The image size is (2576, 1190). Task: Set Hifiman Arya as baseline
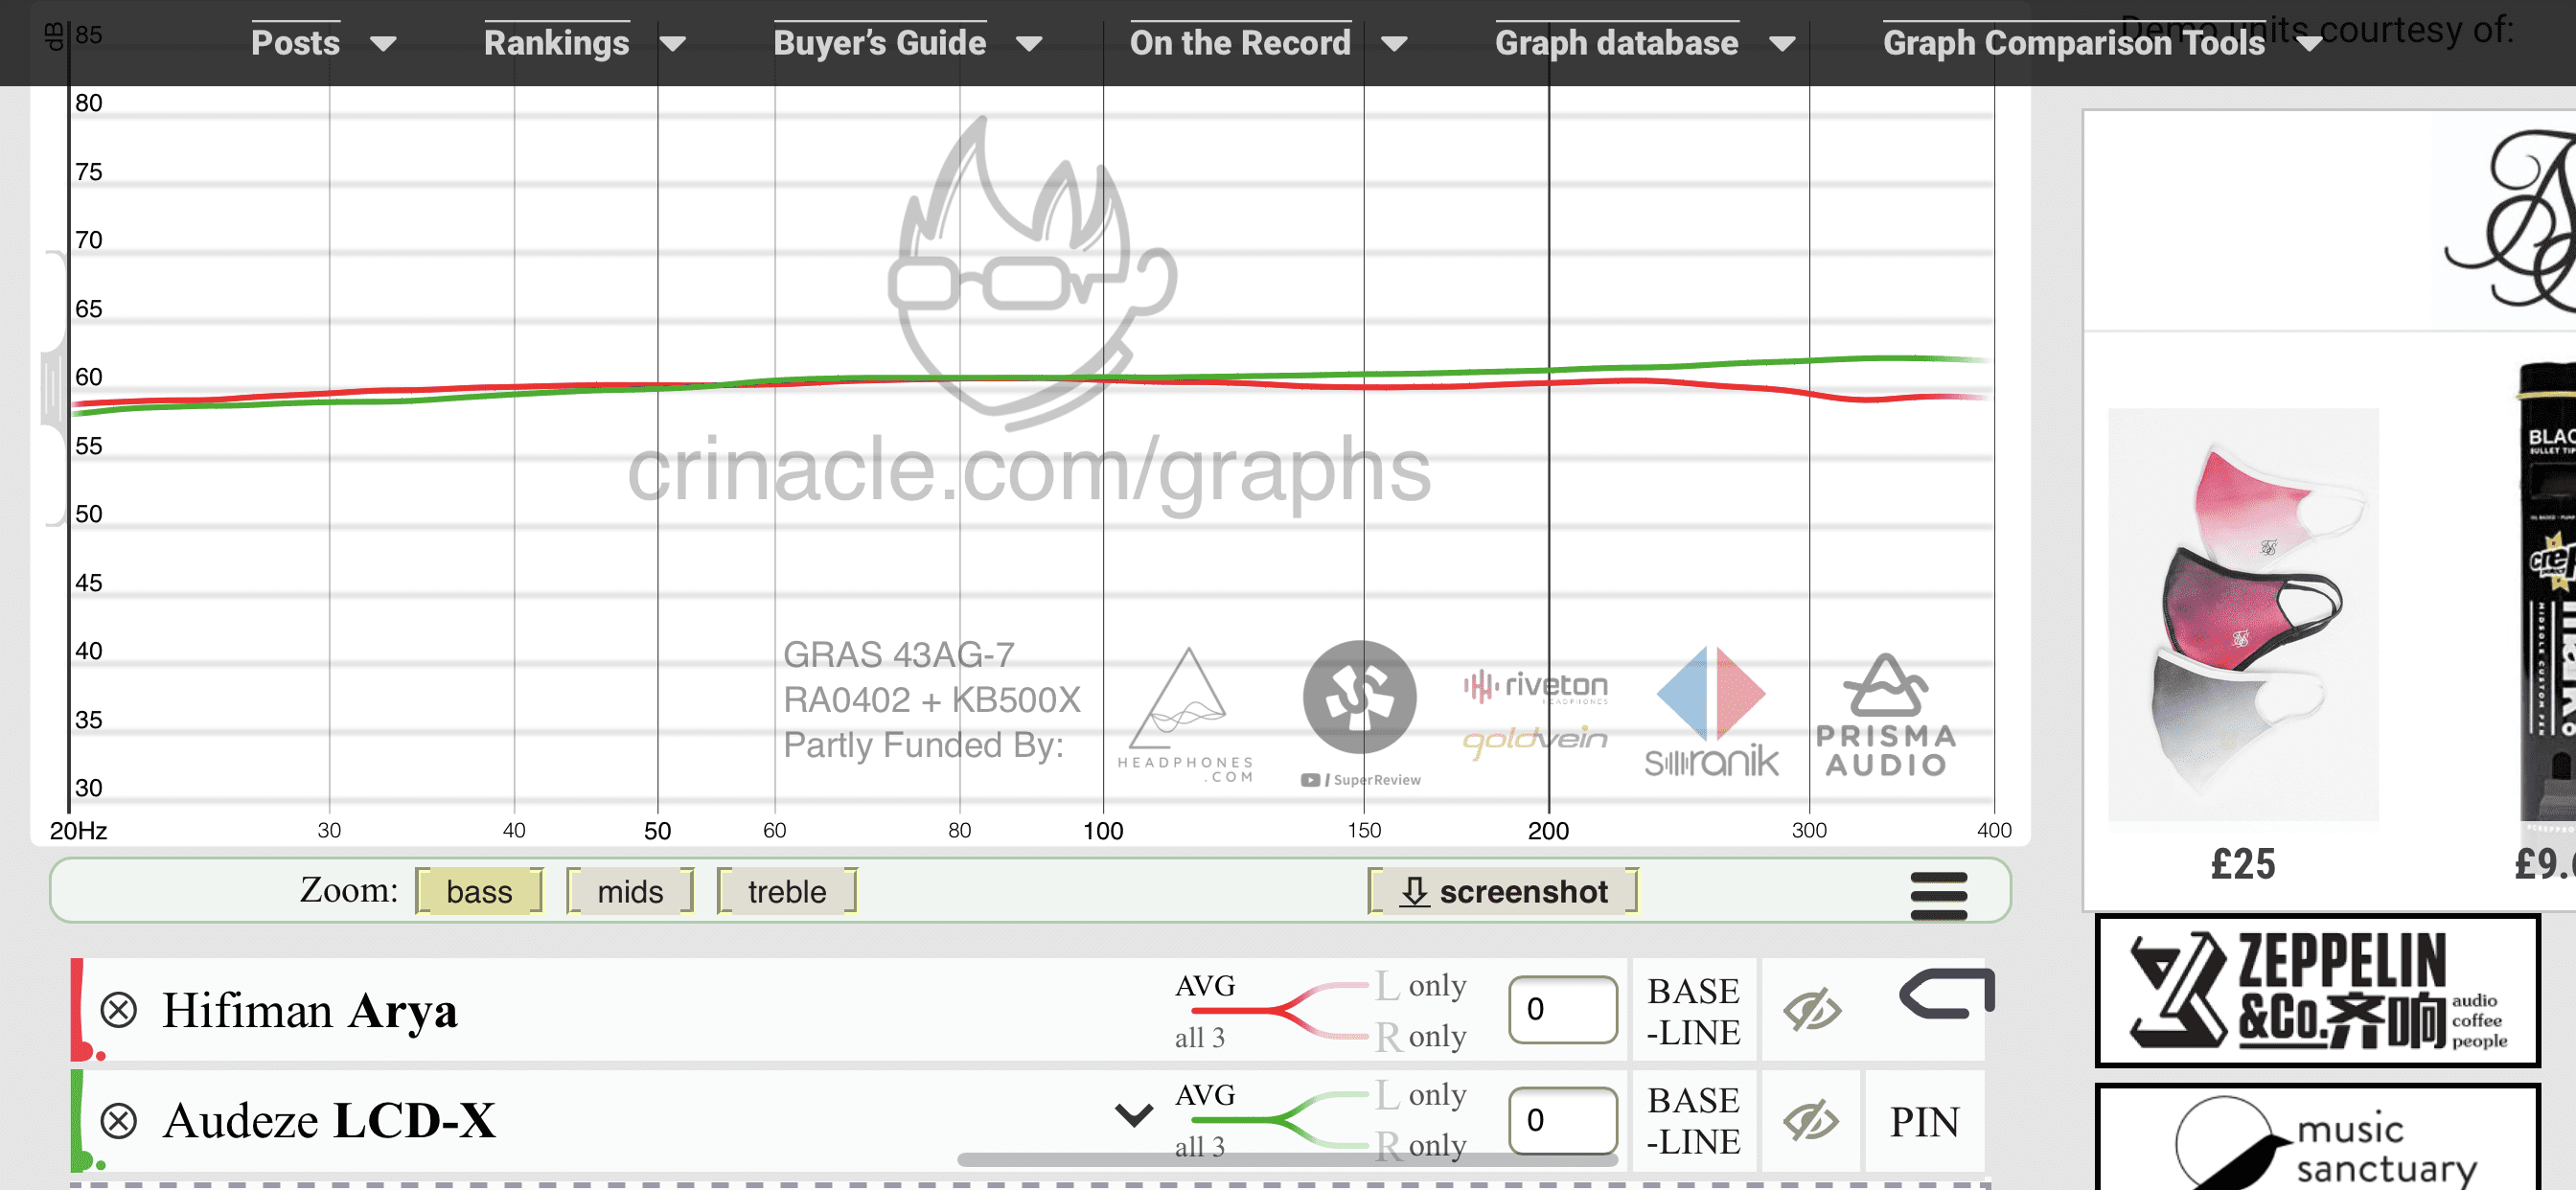1693,1011
